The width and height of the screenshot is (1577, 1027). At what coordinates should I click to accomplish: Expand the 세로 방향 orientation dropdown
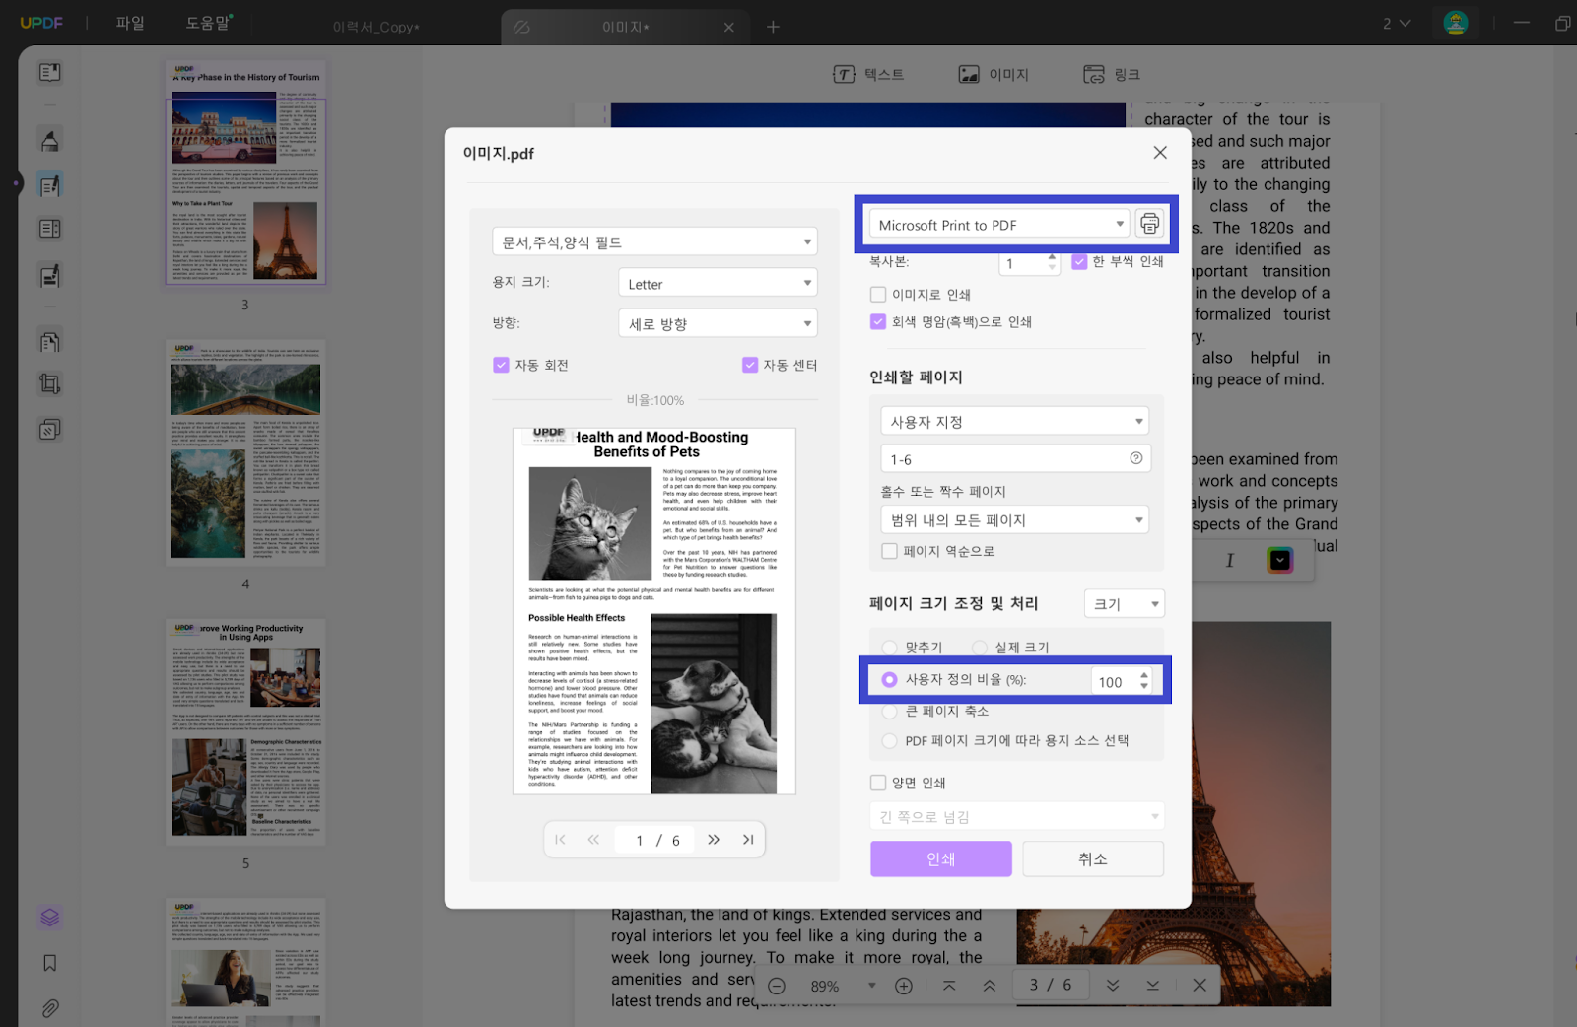coord(718,323)
